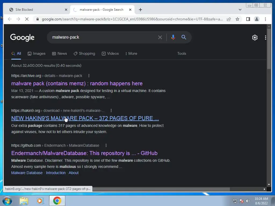275x206 pixels.
Task: Switch to Images results
Action: (37, 54)
